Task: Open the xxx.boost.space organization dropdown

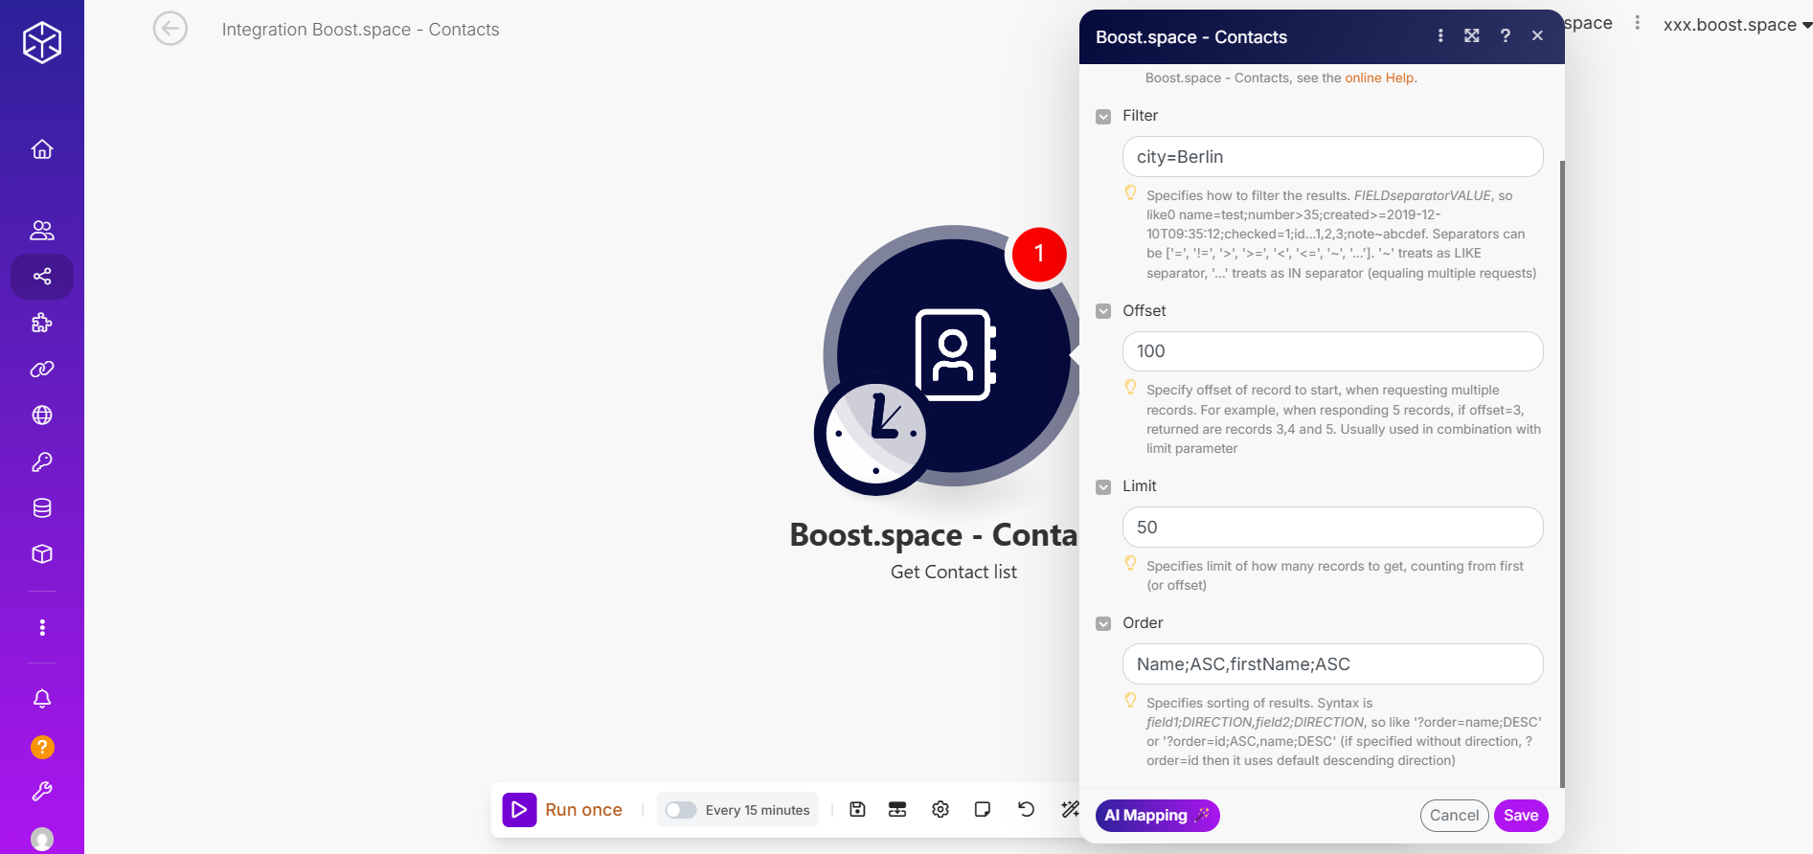Action: (x=1736, y=25)
